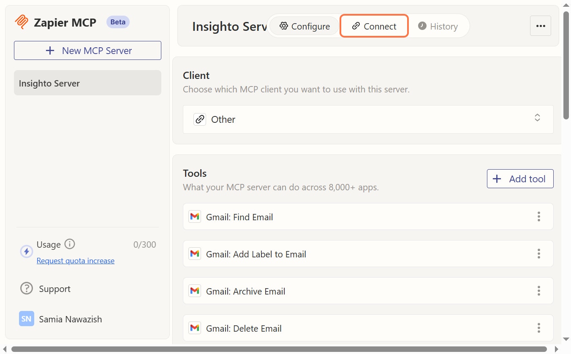Open Samia Nawazish account menu
Viewport: 571px width, 354px height.
pyautogui.click(x=61, y=319)
